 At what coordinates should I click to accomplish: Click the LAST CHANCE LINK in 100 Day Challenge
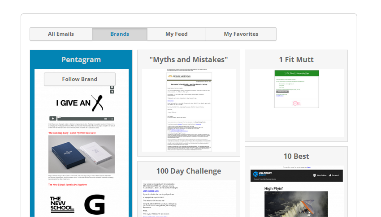pyautogui.click(x=151, y=191)
